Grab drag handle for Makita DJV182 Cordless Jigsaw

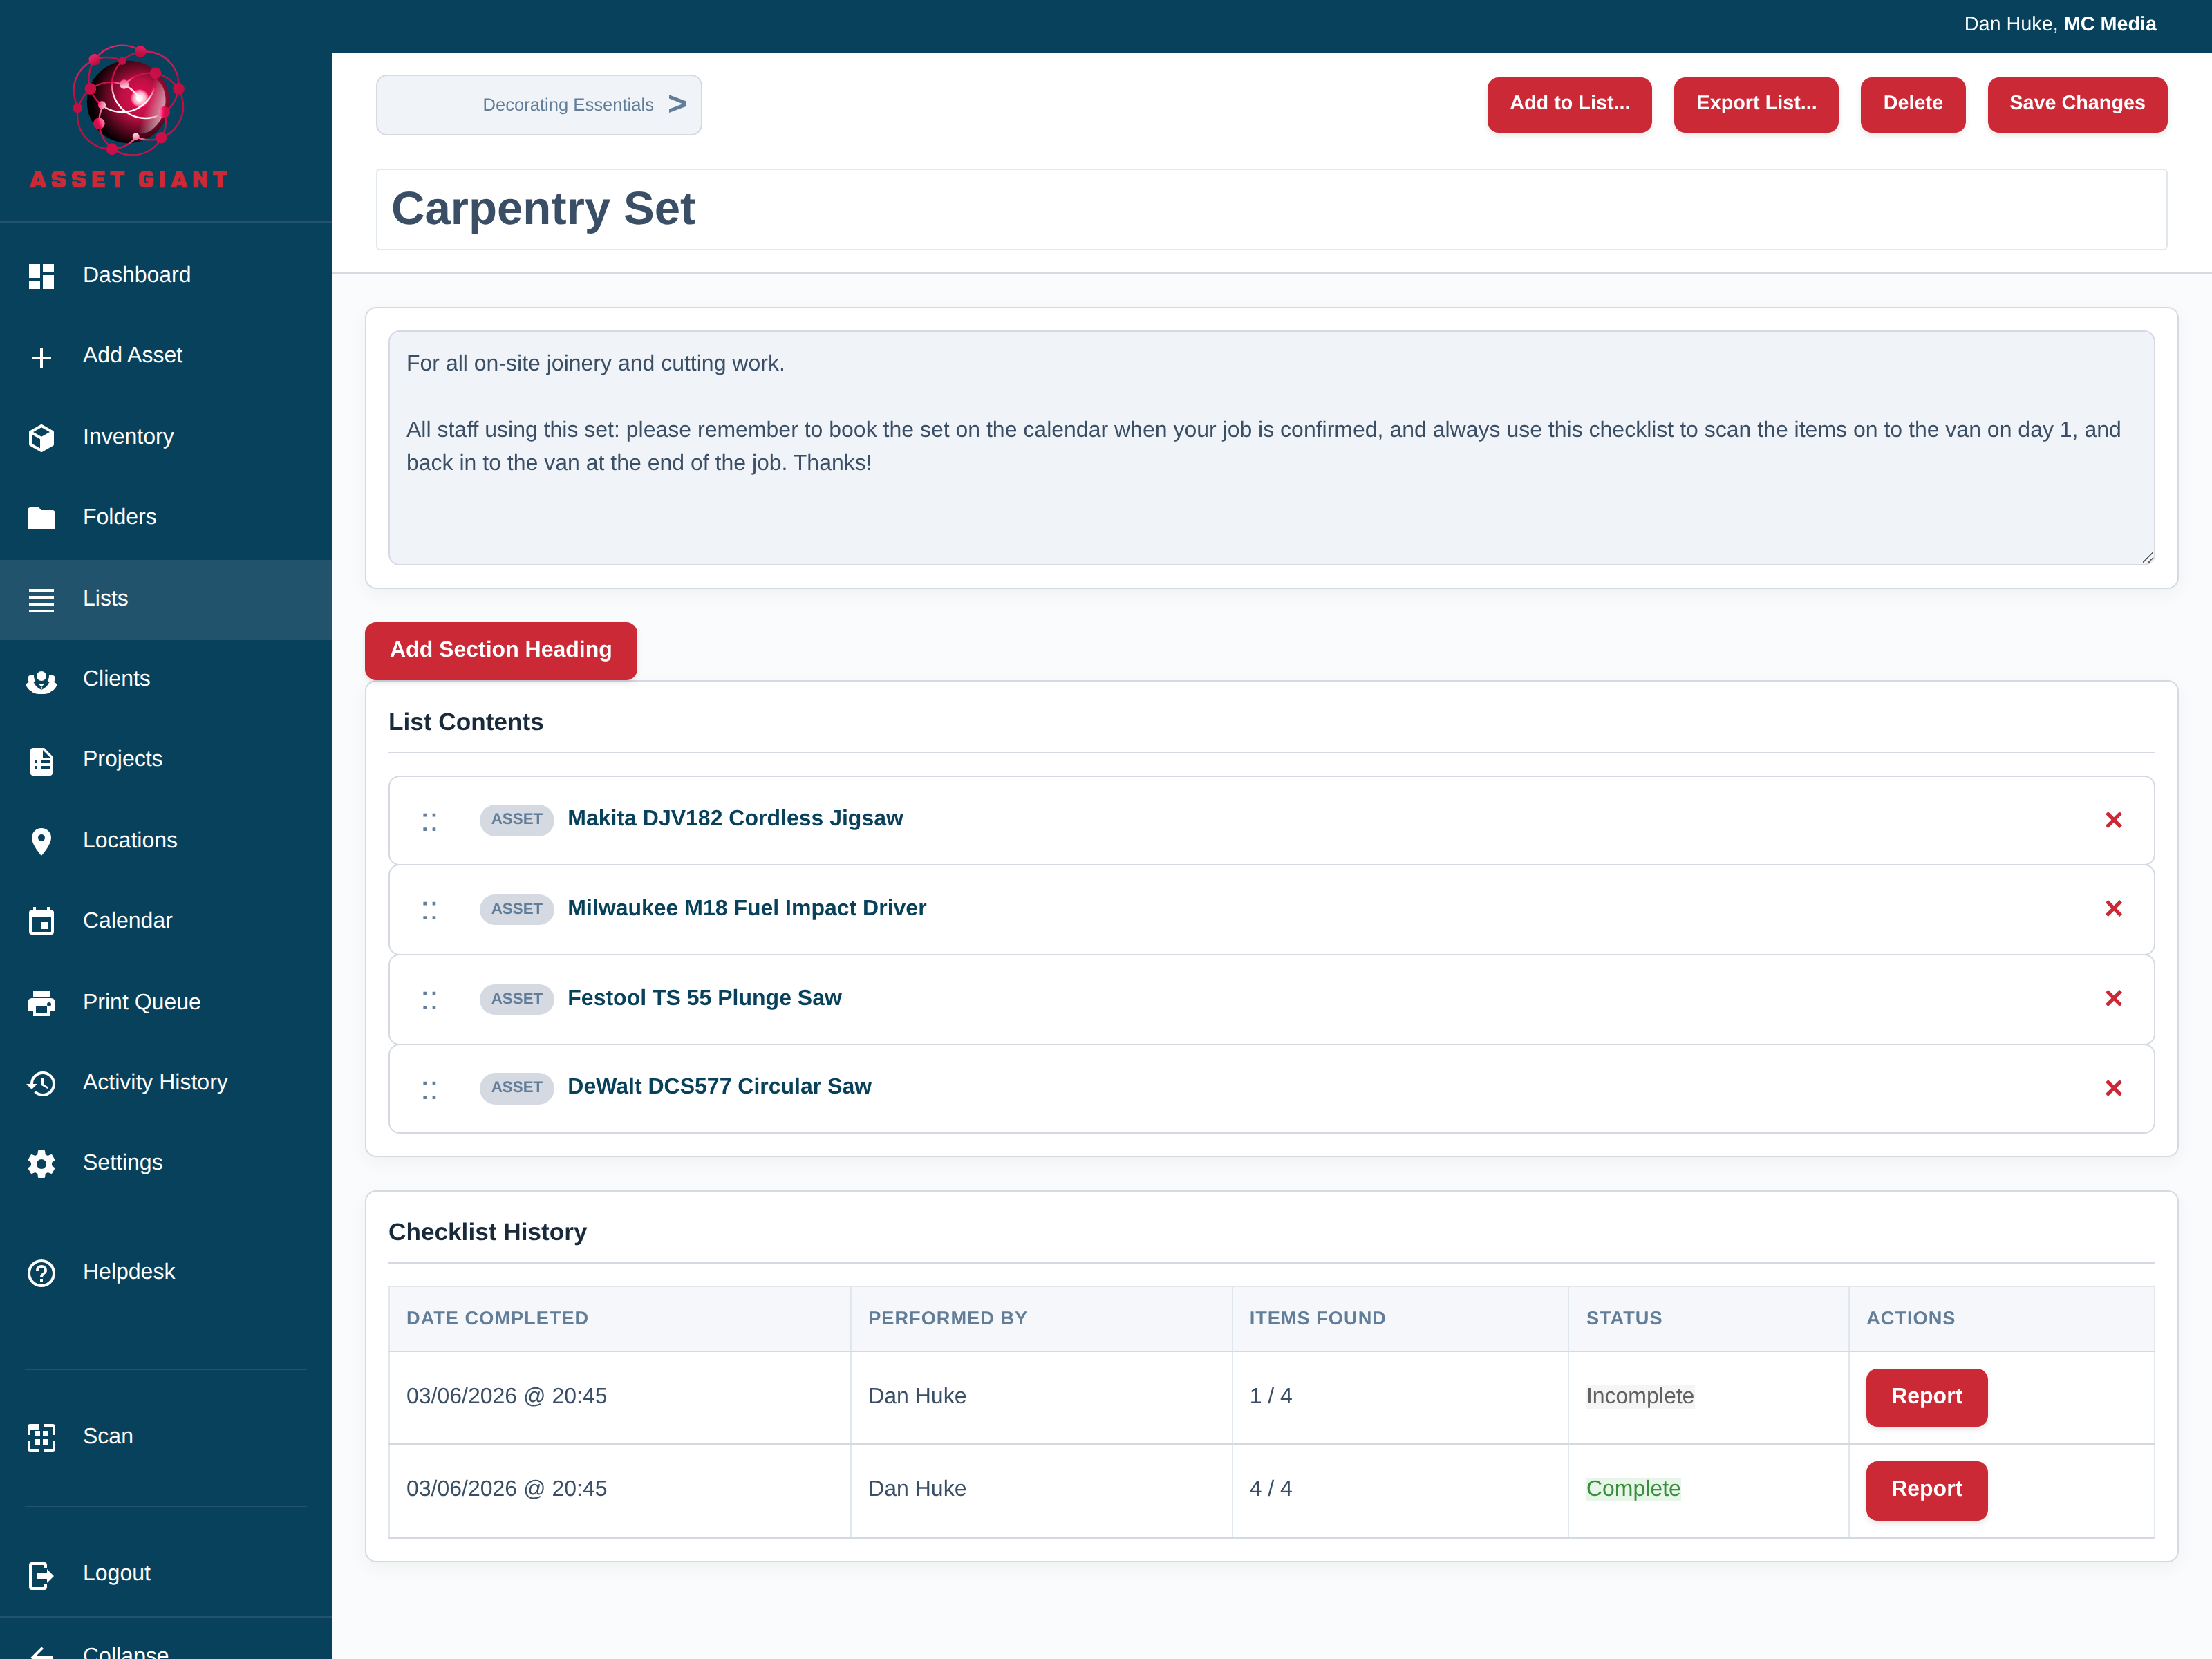coord(429,822)
